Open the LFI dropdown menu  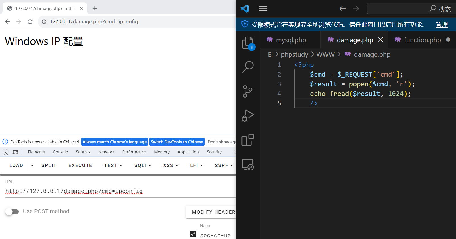(x=196, y=165)
